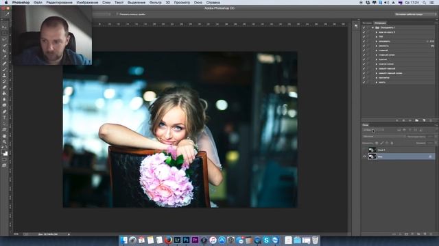Select the Move tool
439x246 pixels.
pyautogui.click(x=4, y=27)
